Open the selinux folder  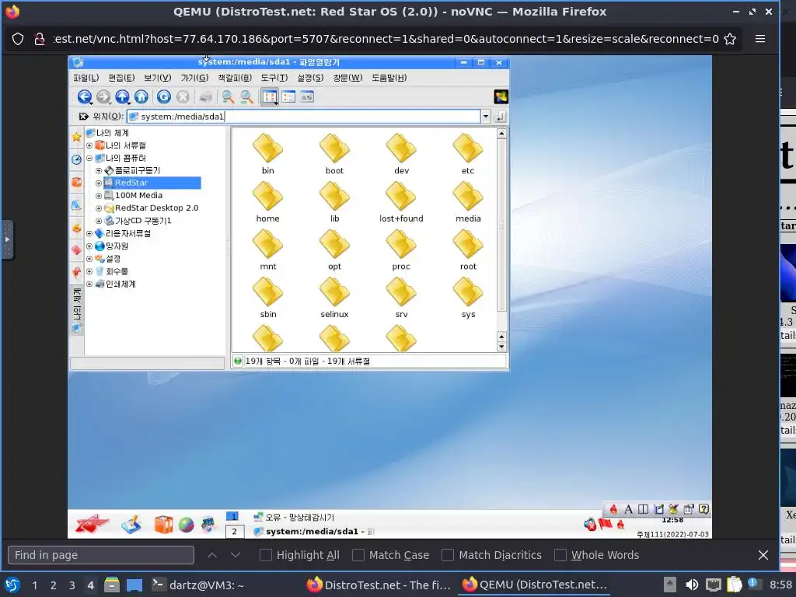click(x=334, y=298)
